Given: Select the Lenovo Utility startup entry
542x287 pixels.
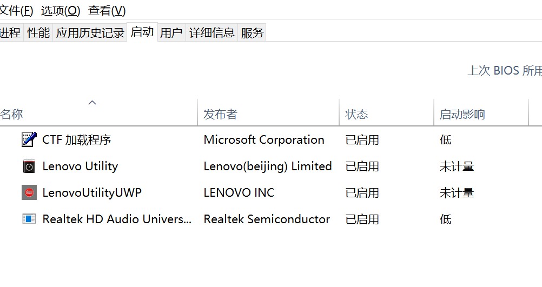Looking at the screenshot, I should tap(271, 166).
